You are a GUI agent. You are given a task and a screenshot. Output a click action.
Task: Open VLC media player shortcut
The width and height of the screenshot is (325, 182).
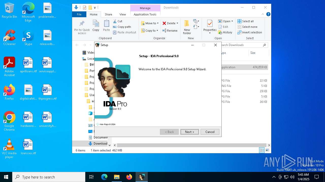point(9,149)
